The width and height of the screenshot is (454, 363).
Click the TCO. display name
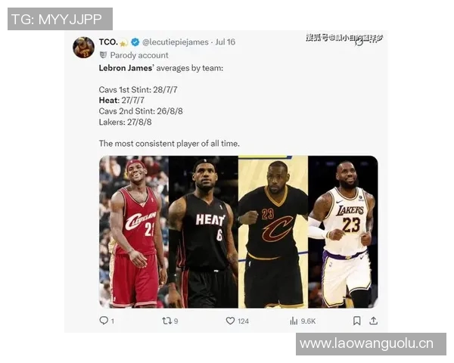(x=108, y=42)
